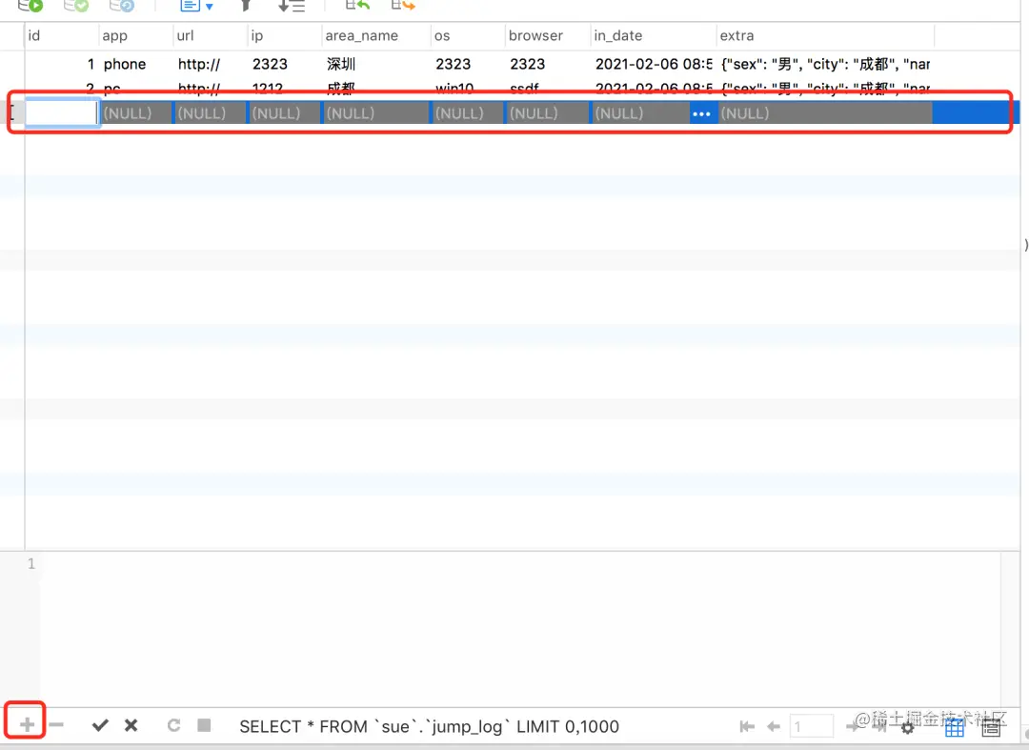Switch to form view
The image size is (1029, 750).
[991, 727]
